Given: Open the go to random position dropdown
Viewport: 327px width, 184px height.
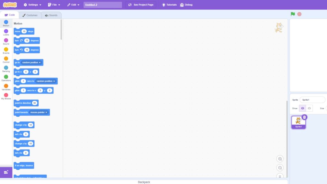Looking at the screenshot, I should (32, 62).
